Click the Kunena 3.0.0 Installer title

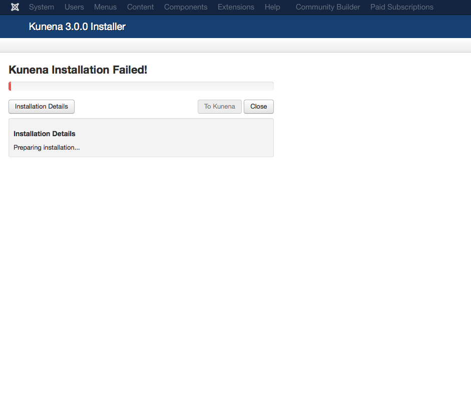[77, 27]
